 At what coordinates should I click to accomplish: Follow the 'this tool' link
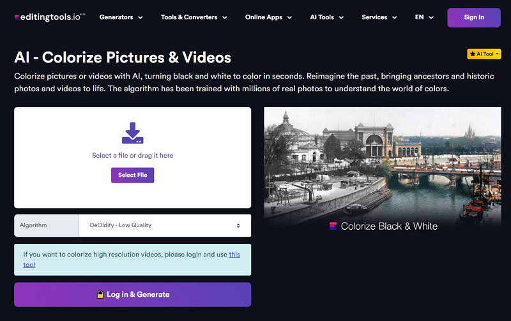pyautogui.click(x=132, y=260)
